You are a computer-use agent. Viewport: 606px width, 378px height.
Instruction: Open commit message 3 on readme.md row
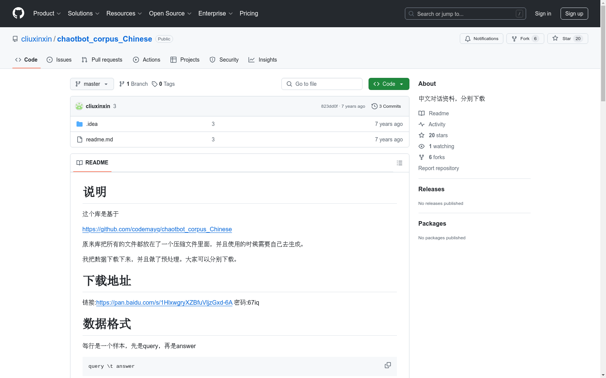tap(213, 139)
